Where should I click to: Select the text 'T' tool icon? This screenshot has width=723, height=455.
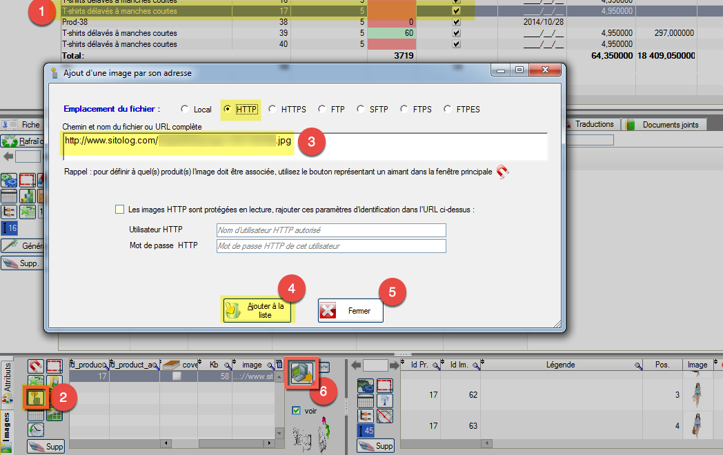[x=384, y=400]
